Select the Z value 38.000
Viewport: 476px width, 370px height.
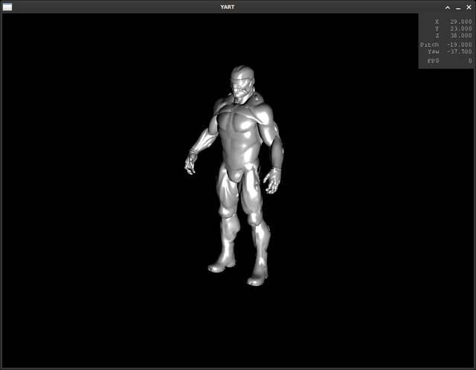[x=461, y=36]
